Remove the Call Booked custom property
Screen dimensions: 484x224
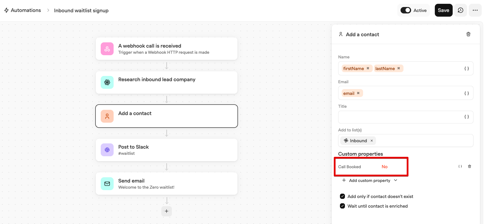[x=469, y=166]
